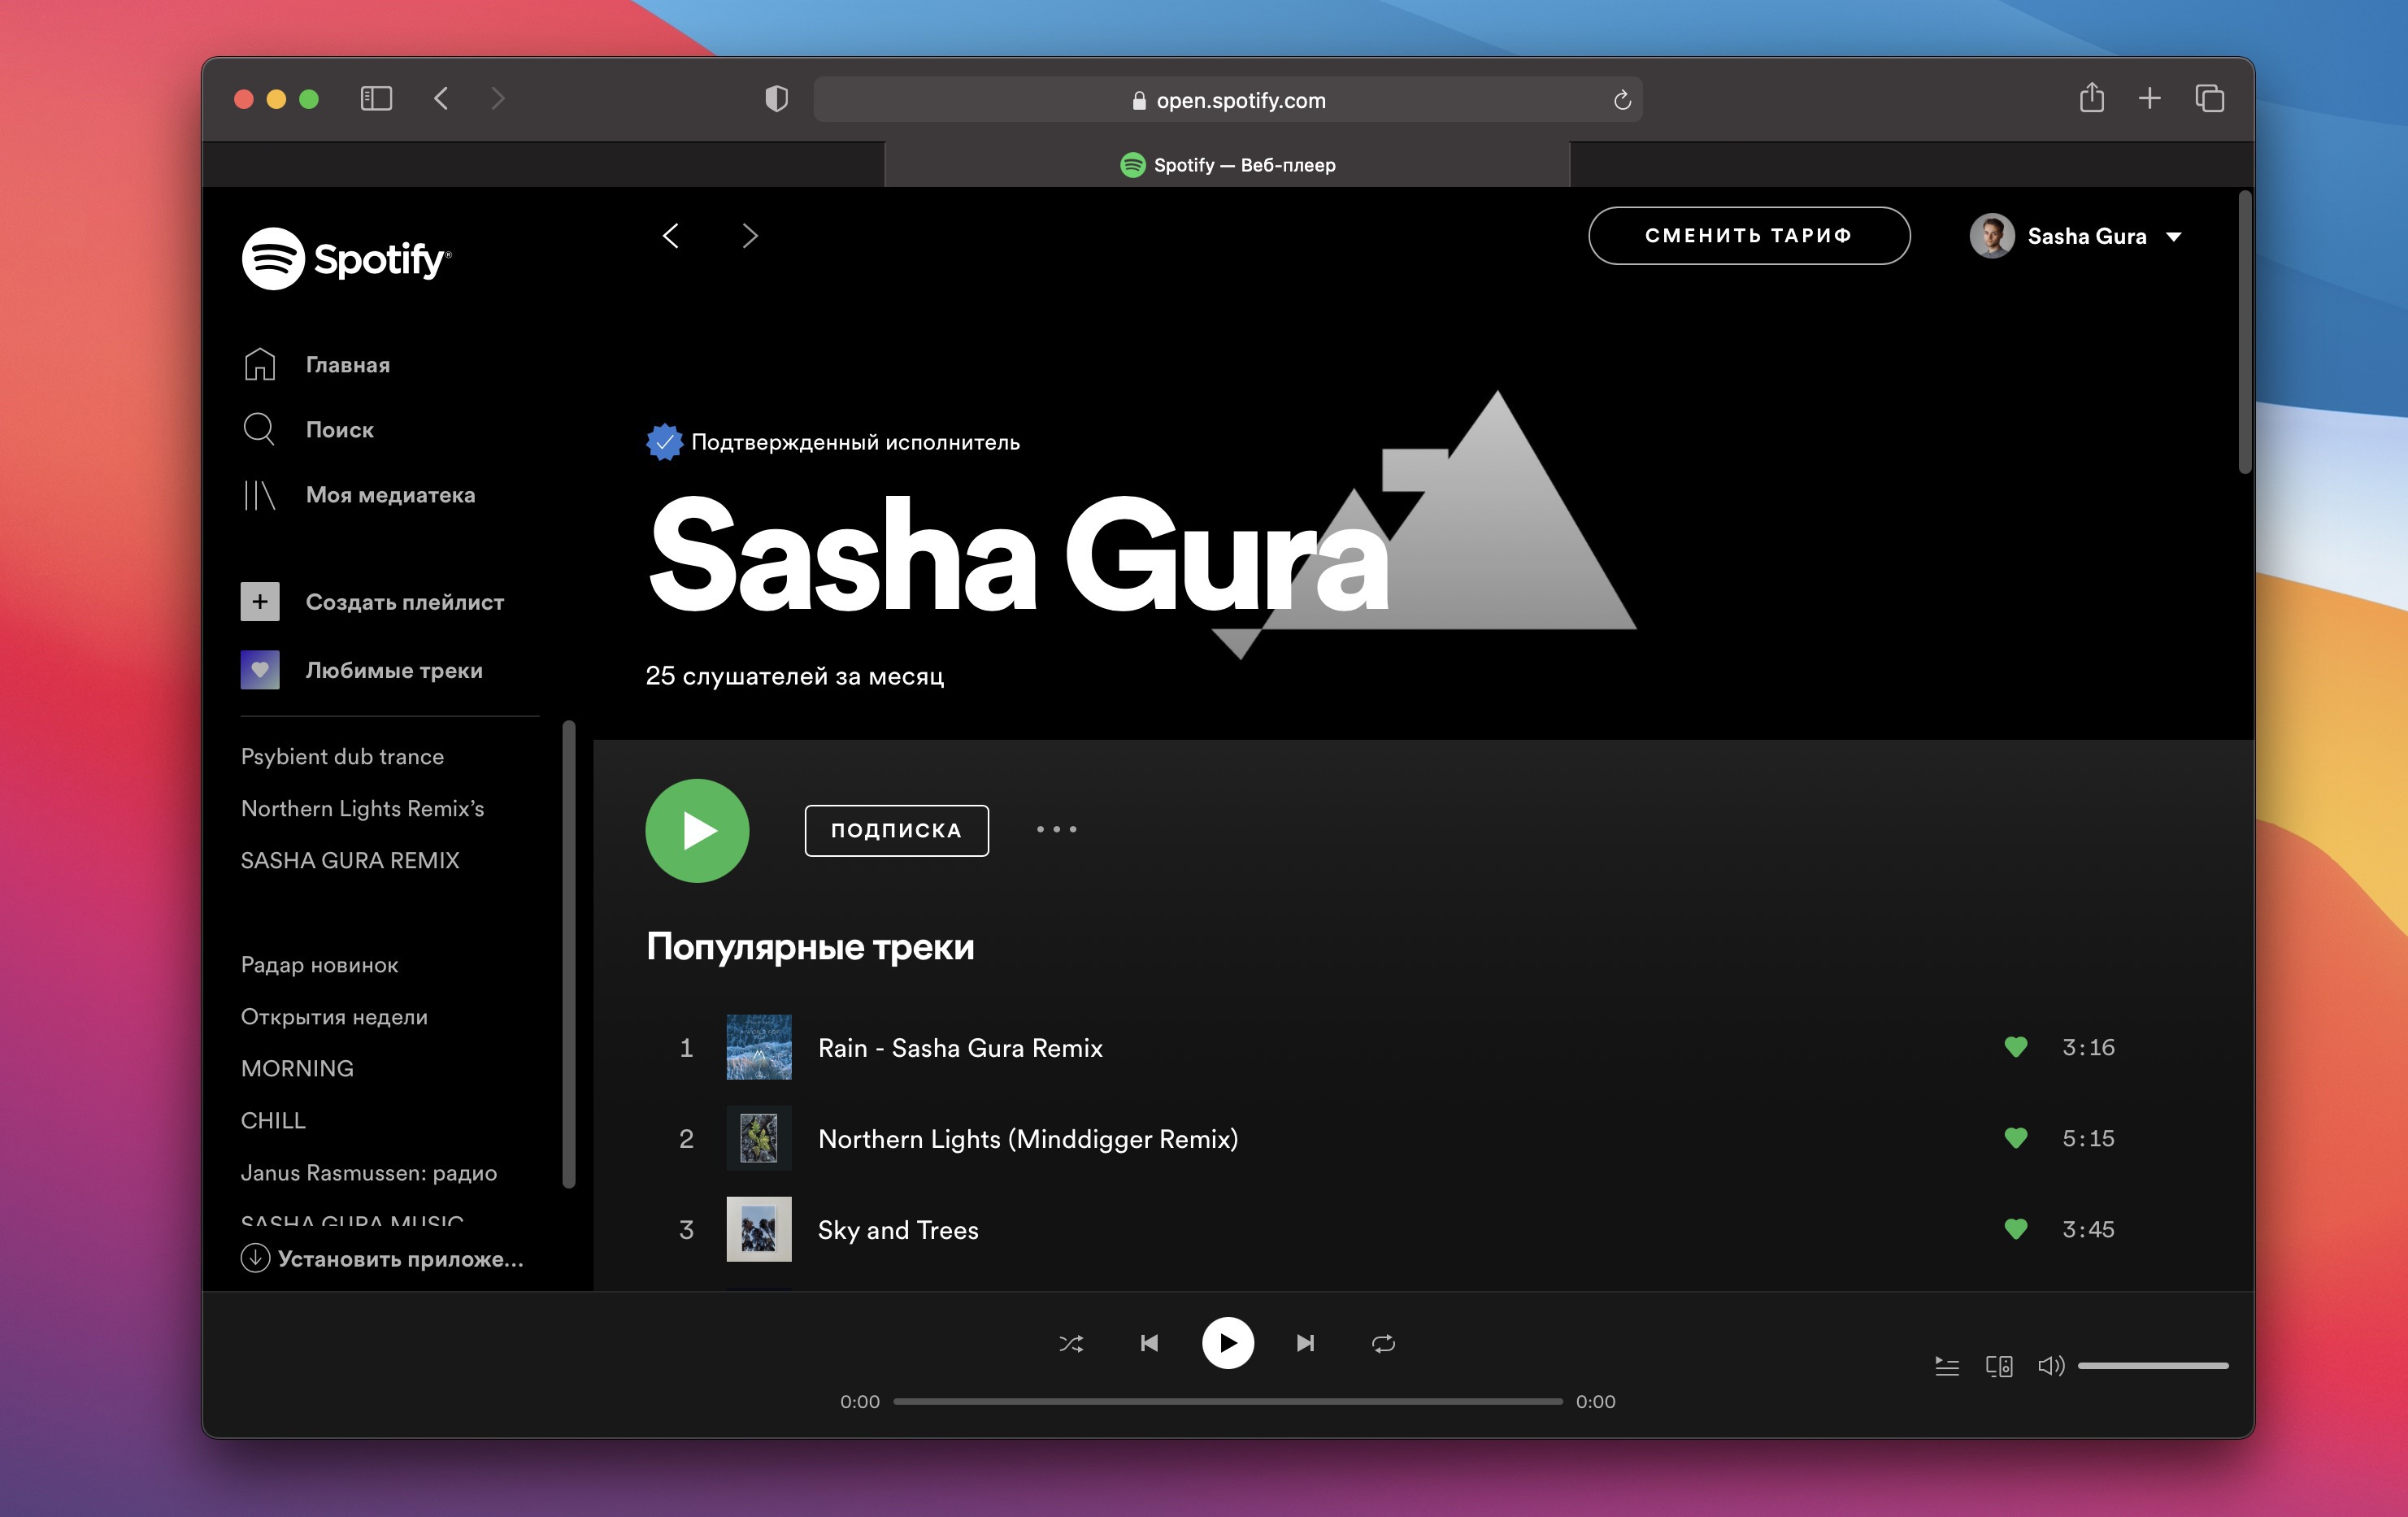Play artist with big green play button
Viewport: 2408px width, 1517px height.
click(x=697, y=831)
